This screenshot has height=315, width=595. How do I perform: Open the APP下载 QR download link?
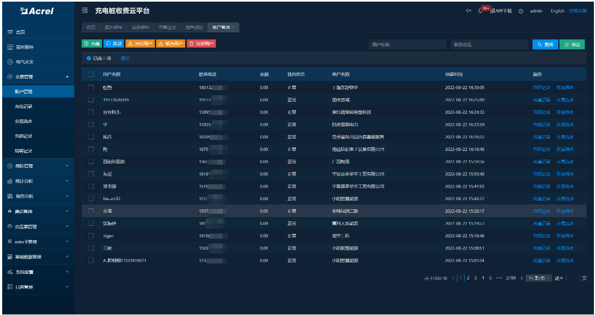tap(501, 11)
